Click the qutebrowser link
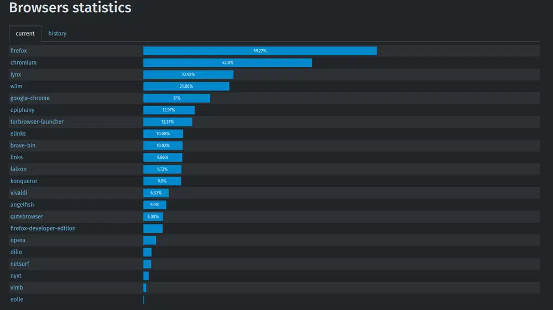This screenshot has width=553, height=310. 27,217
